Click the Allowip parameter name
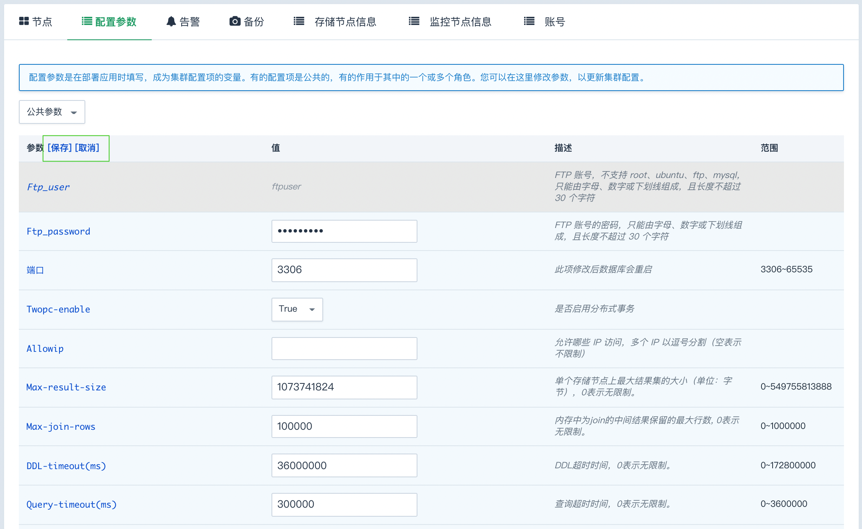Screen dimensions: 862x529 pyautogui.click(x=45, y=349)
